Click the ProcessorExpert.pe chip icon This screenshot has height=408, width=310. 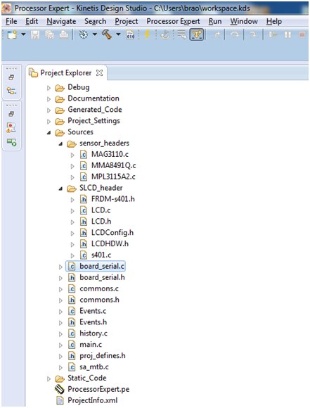60,389
